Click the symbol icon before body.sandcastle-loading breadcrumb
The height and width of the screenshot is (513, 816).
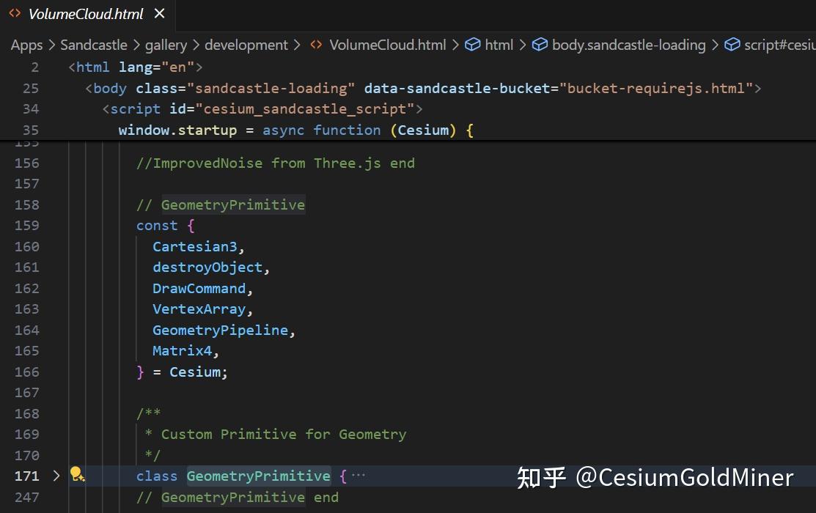[x=540, y=45]
